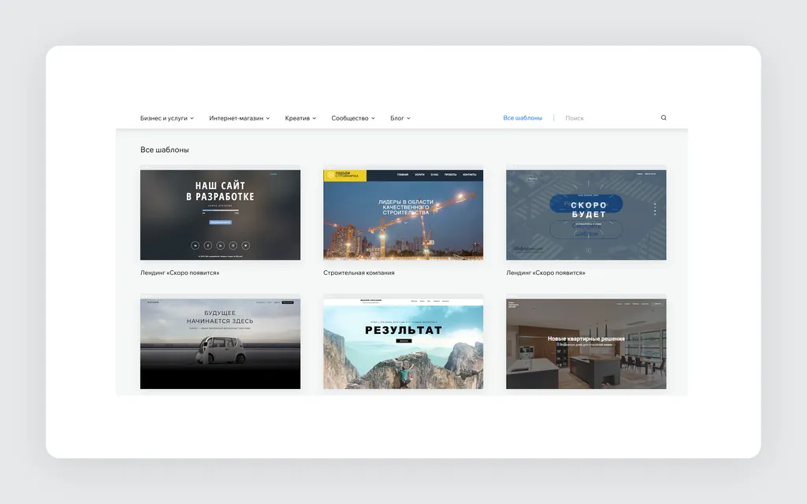The image size is (807, 504).
Task: Open the Блог menu
Action: (400, 118)
